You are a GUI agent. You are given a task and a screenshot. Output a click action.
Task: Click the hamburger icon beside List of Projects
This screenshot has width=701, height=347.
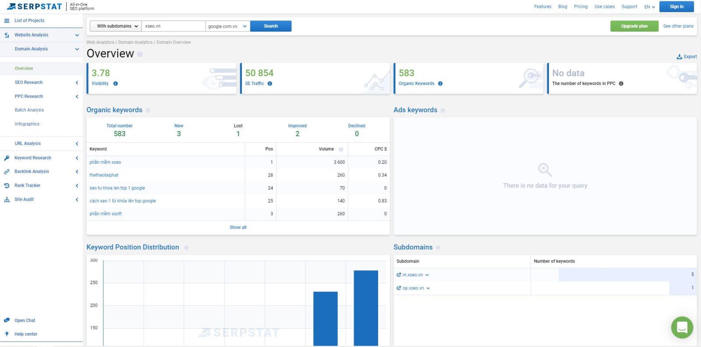point(7,21)
